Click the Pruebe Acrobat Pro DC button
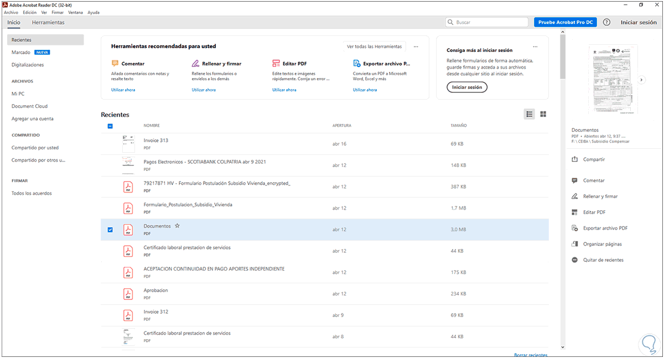664x358 pixels. (566, 23)
